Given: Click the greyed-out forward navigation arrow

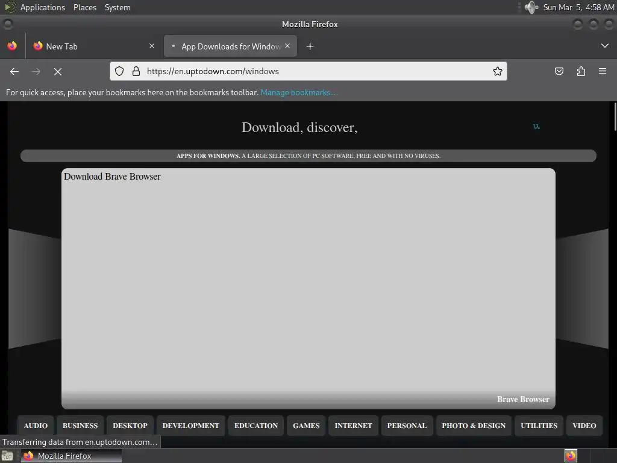Looking at the screenshot, I should click(36, 71).
